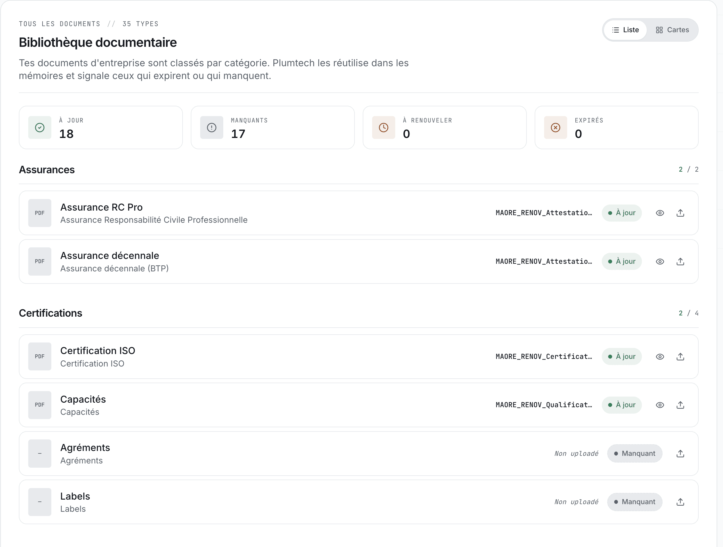Click the À jour status of Assurance RC Pro
The image size is (723, 547).
621,213
